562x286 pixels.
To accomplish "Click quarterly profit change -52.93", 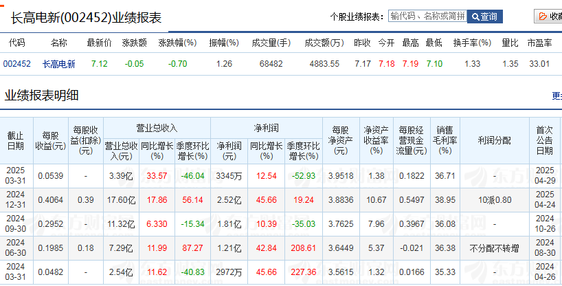I will coord(303,176).
